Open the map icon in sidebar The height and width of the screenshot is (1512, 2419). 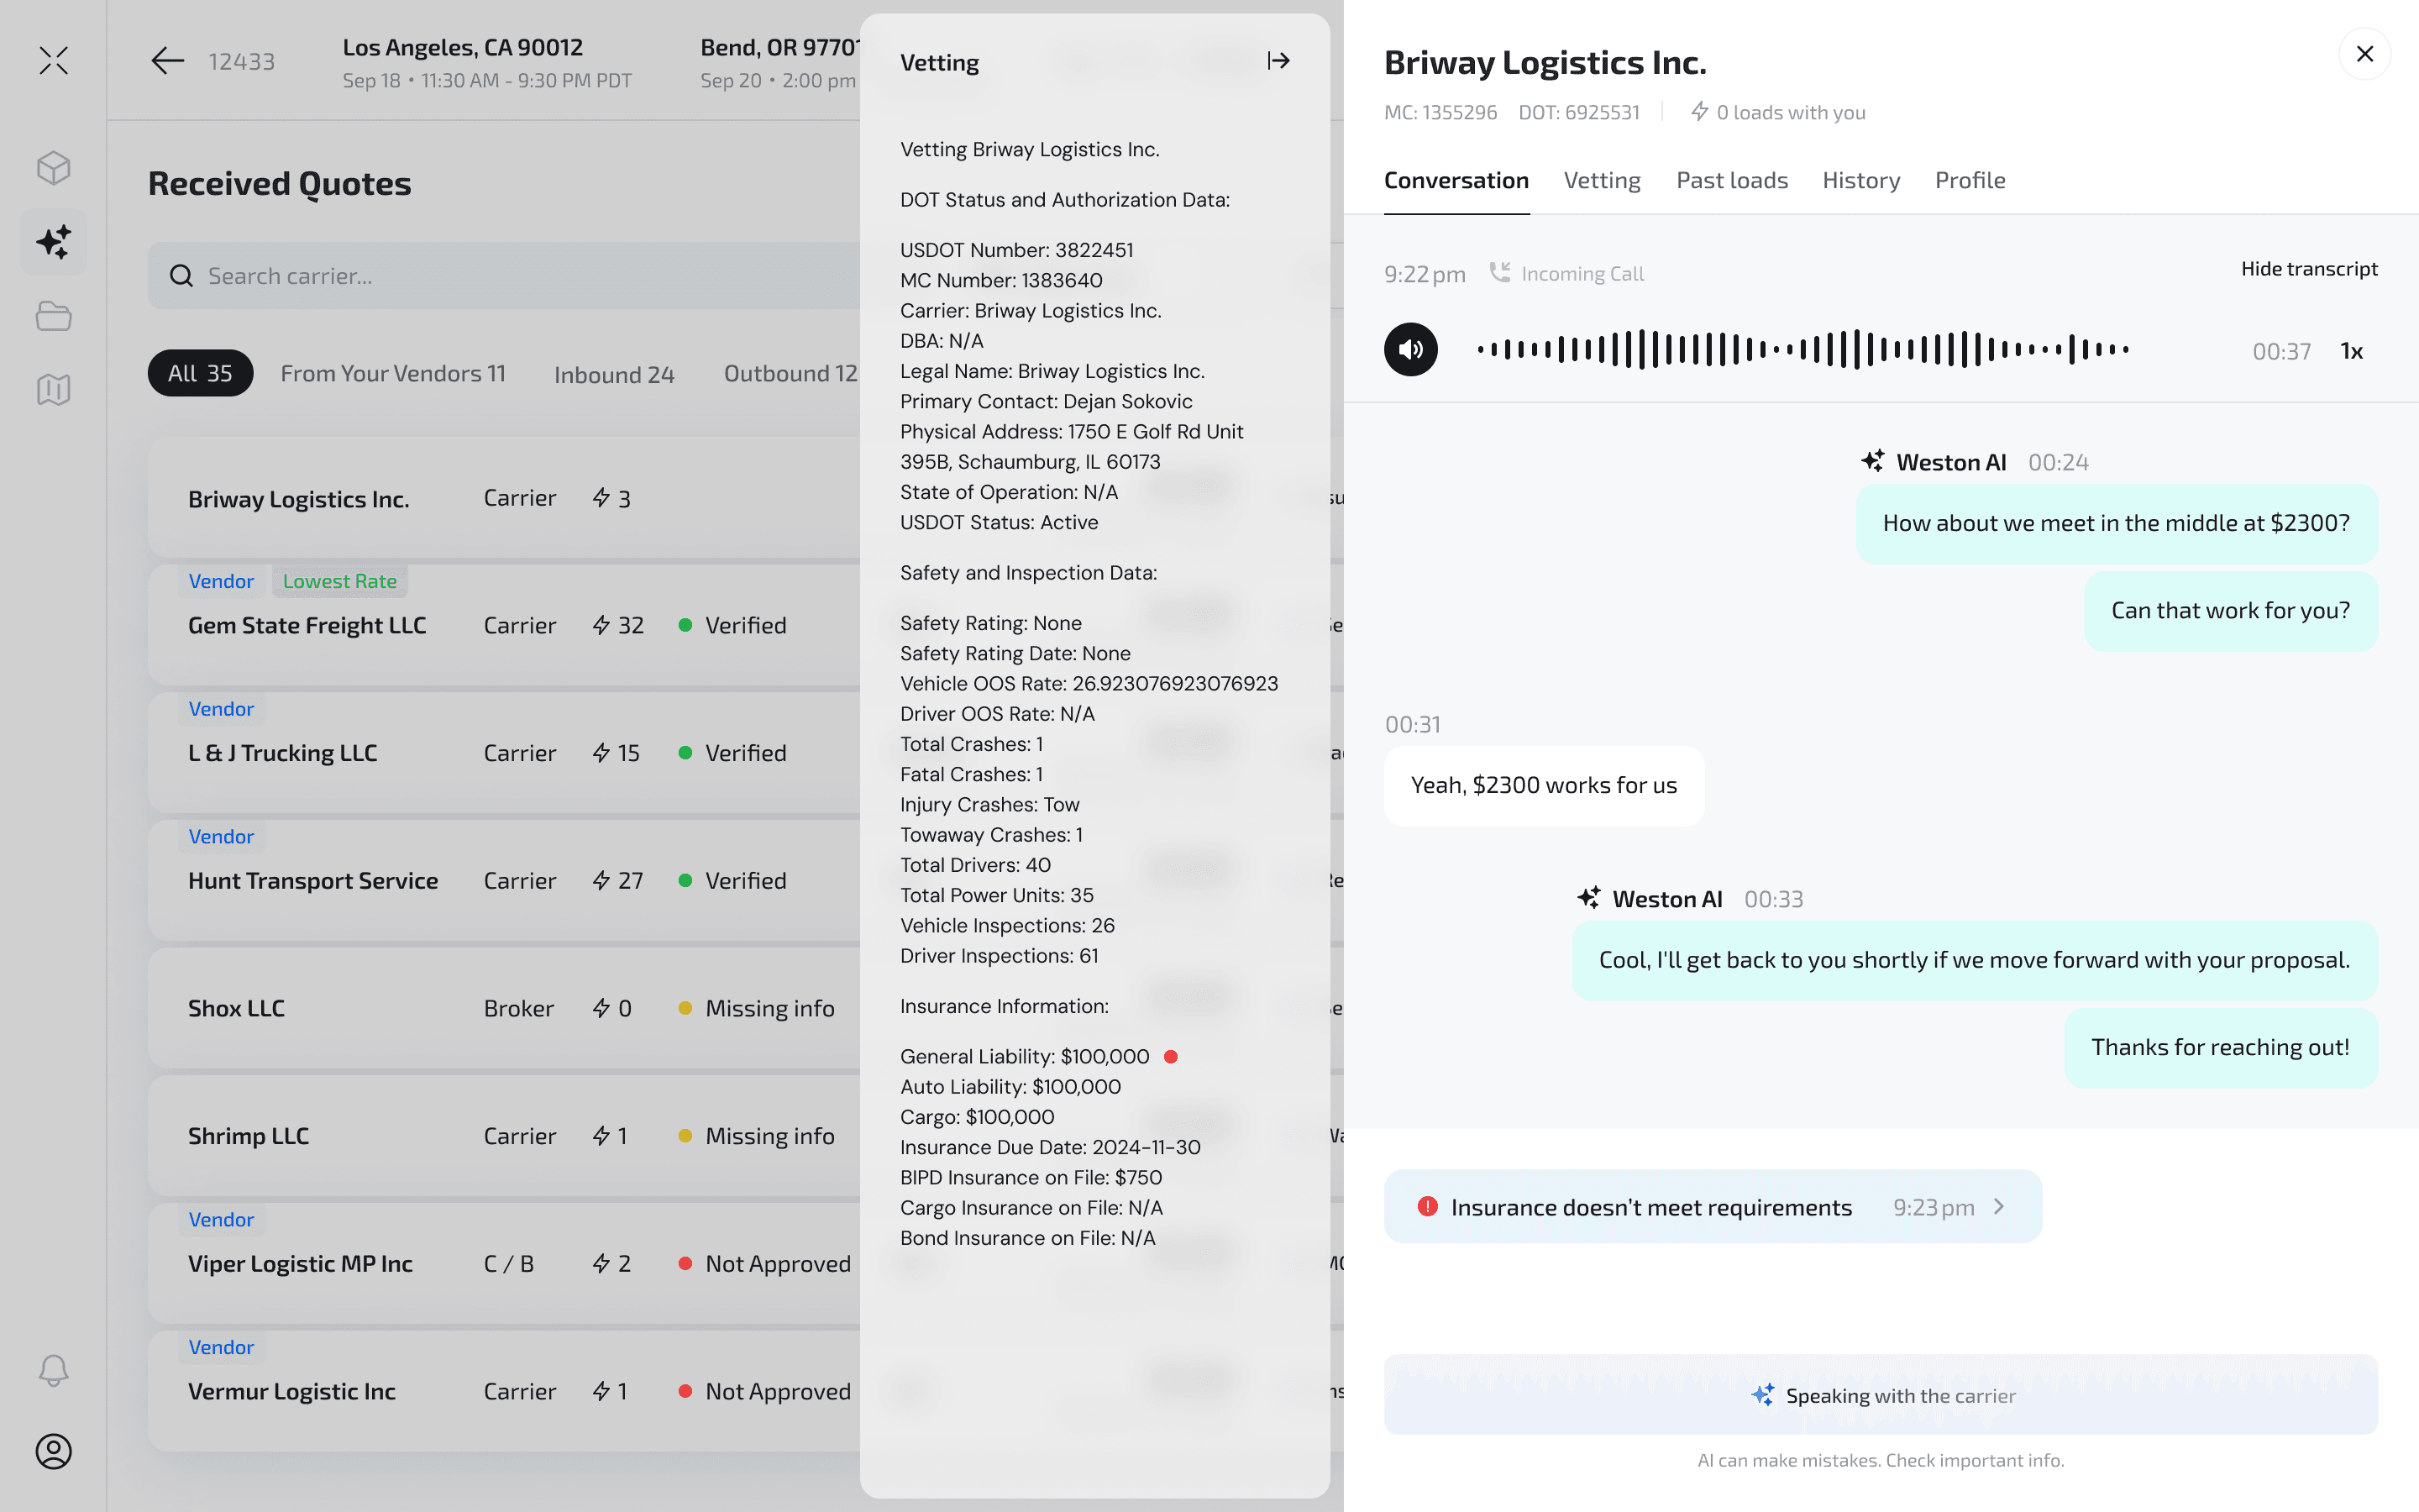54,390
